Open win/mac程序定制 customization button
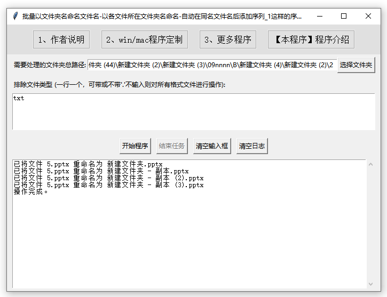Viewport: 387px width, 297px height. [144, 39]
